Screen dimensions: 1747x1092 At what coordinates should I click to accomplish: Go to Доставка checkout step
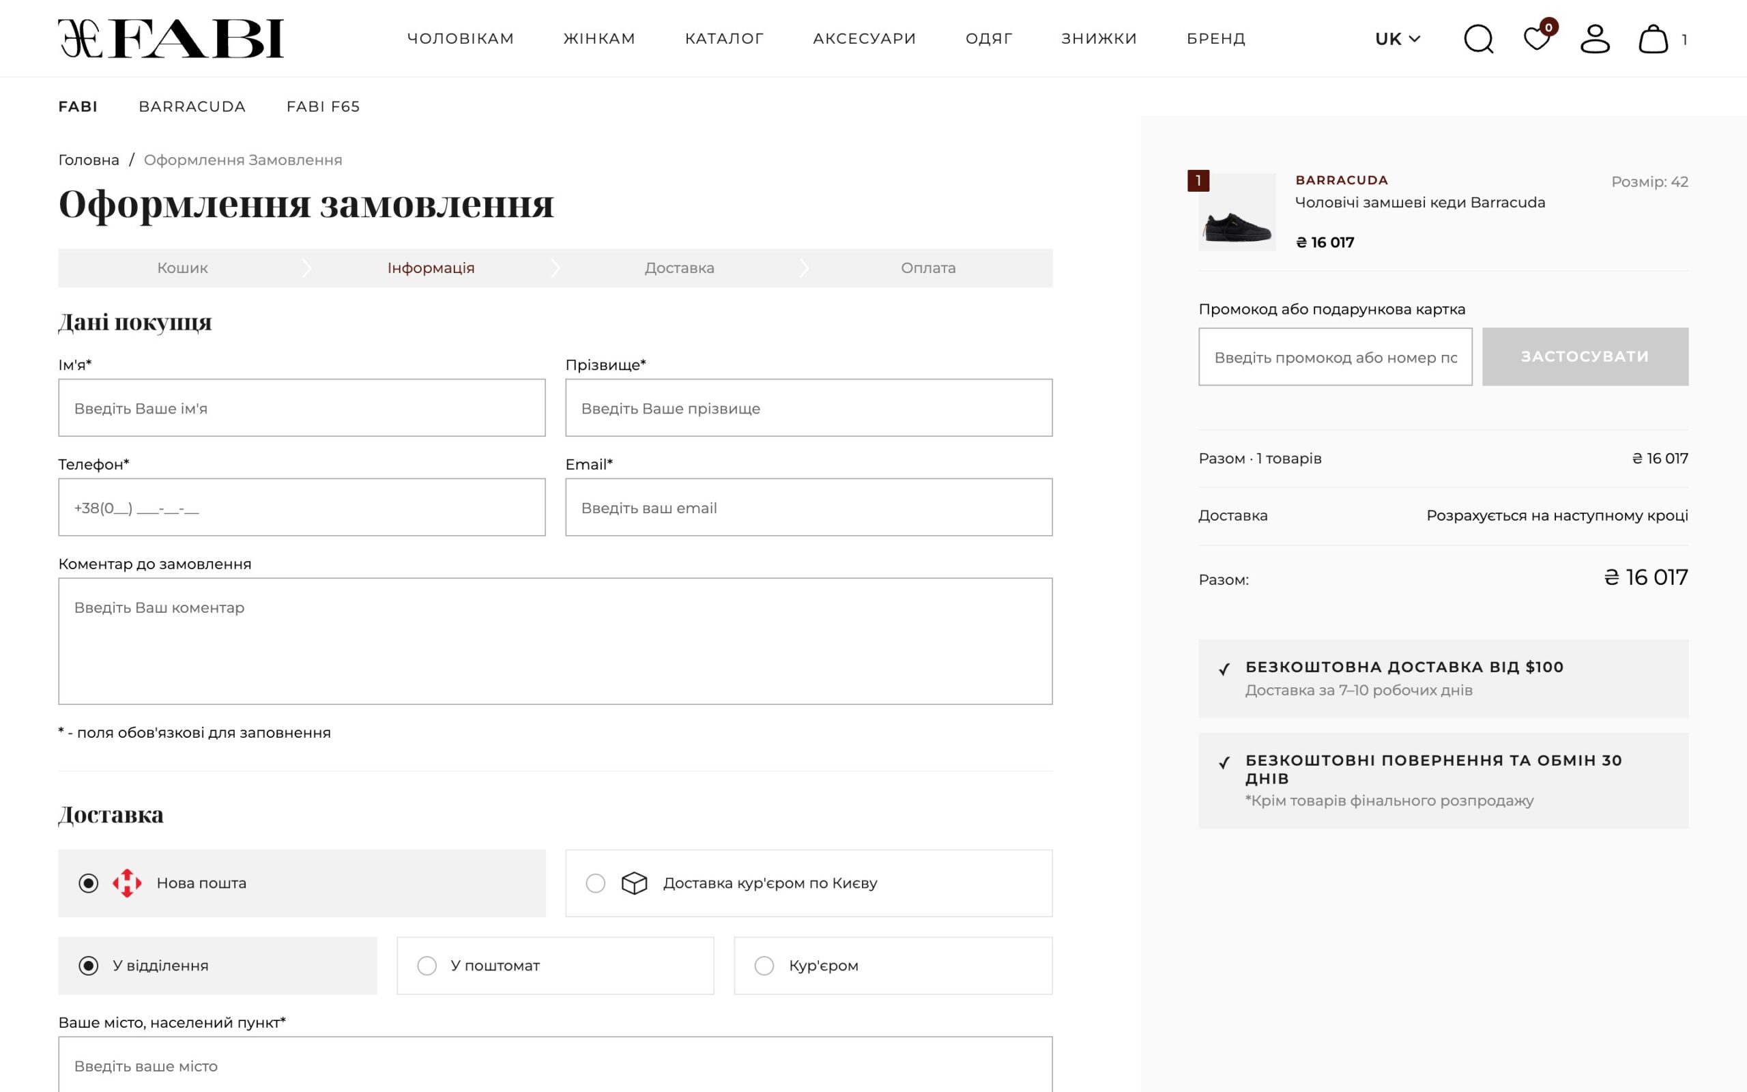pyautogui.click(x=679, y=268)
